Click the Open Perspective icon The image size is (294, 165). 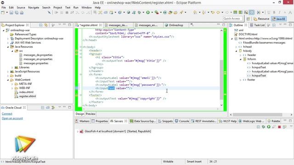point(248,19)
